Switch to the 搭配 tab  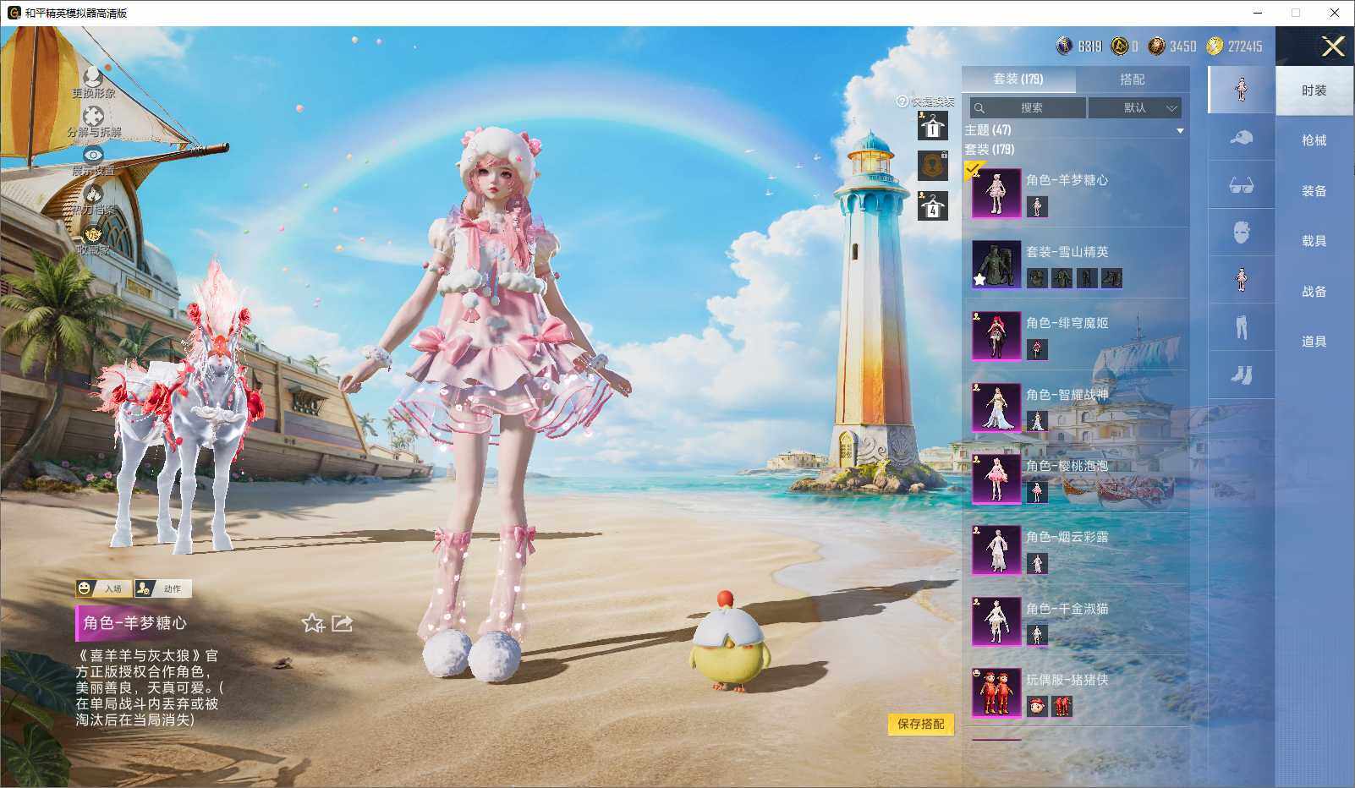pyautogui.click(x=1133, y=79)
